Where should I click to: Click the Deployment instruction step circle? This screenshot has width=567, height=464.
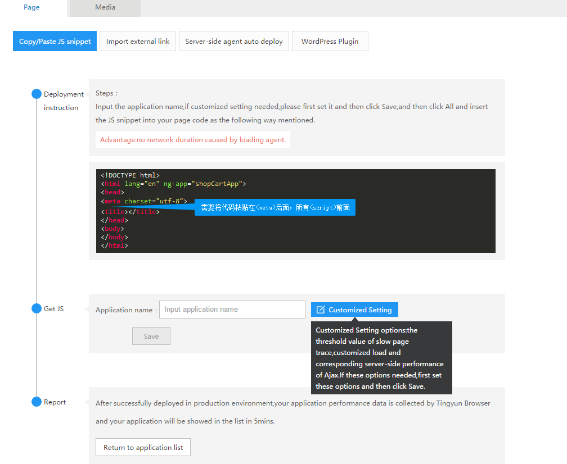(x=37, y=94)
